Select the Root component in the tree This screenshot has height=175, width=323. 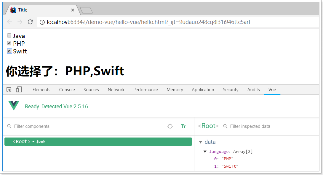point(98,142)
